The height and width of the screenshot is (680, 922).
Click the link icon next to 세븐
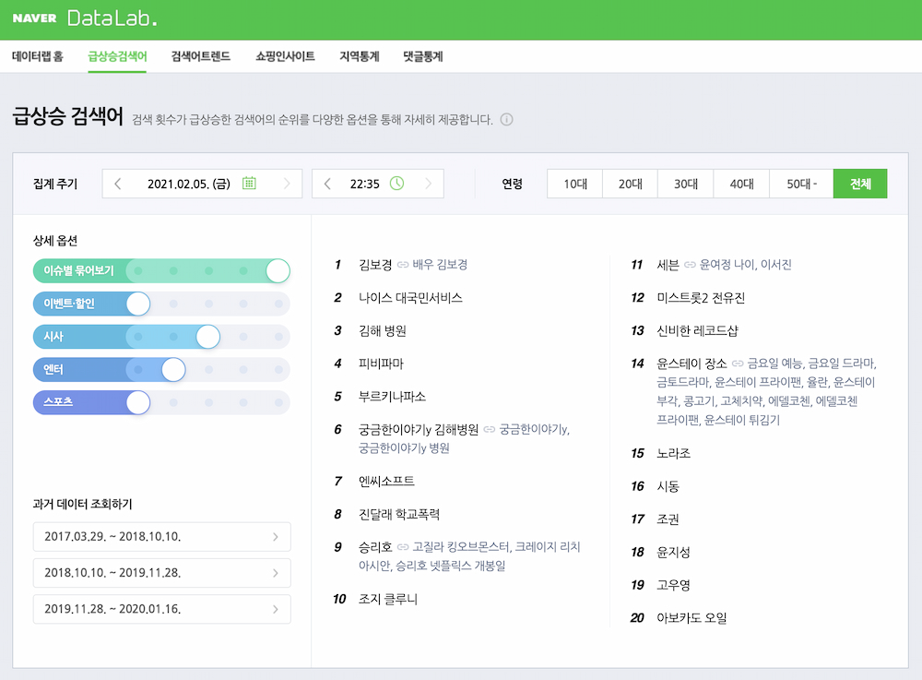coord(690,265)
